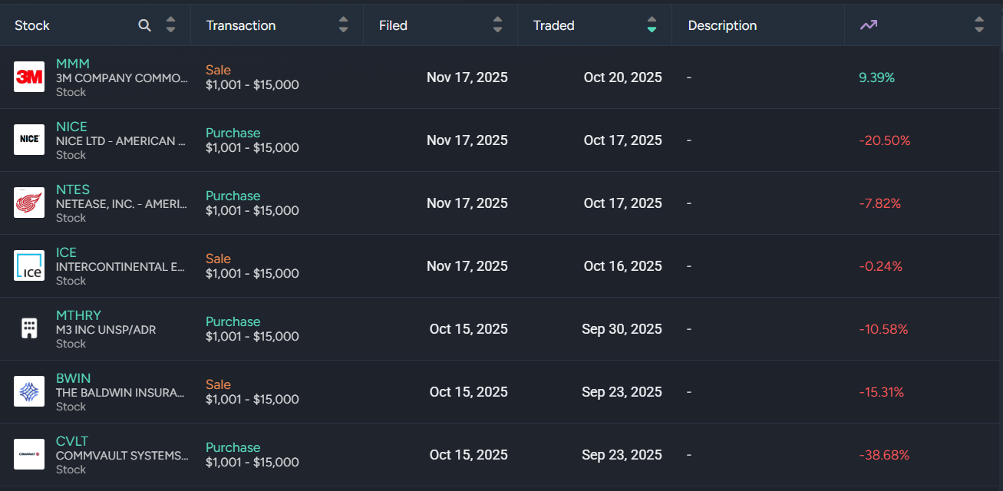This screenshot has width=1003, height=491.
Task: Click the NTES ticker symbol
Action: point(73,189)
